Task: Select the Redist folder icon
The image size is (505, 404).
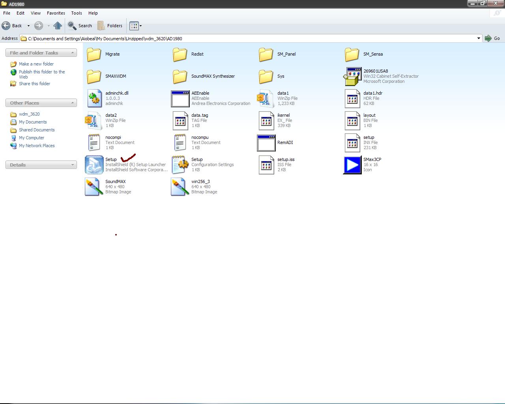Action: tap(180, 54)
